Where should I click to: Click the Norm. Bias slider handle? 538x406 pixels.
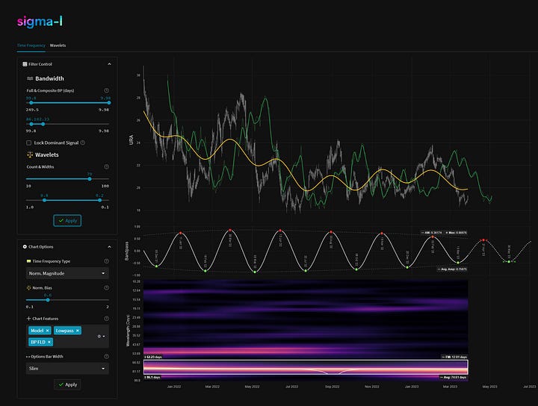coord(48,300)
